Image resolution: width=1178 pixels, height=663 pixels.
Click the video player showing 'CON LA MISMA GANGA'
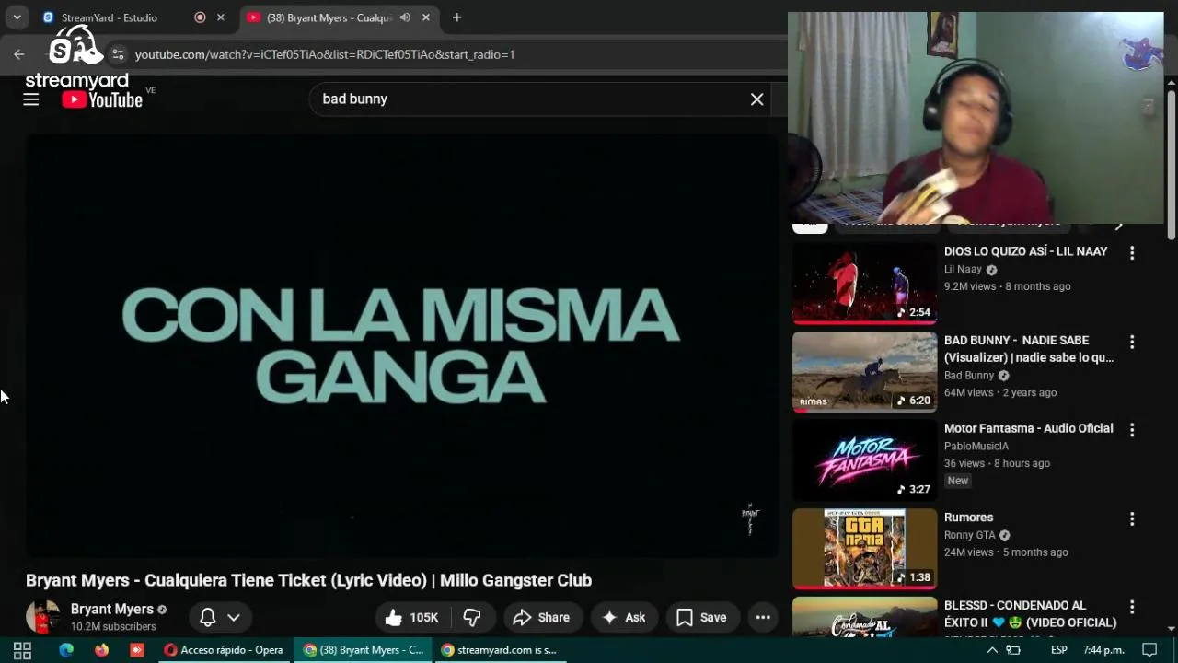tap(401, 346)
